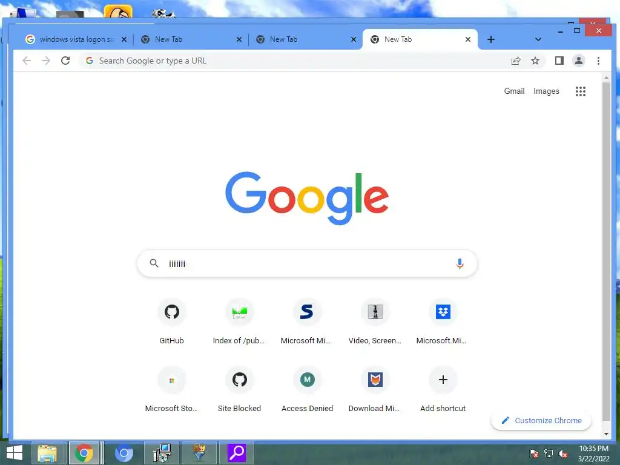Click Add shortcut plus tile
Viewport: 620px width, 465px height.
(443, 391)
